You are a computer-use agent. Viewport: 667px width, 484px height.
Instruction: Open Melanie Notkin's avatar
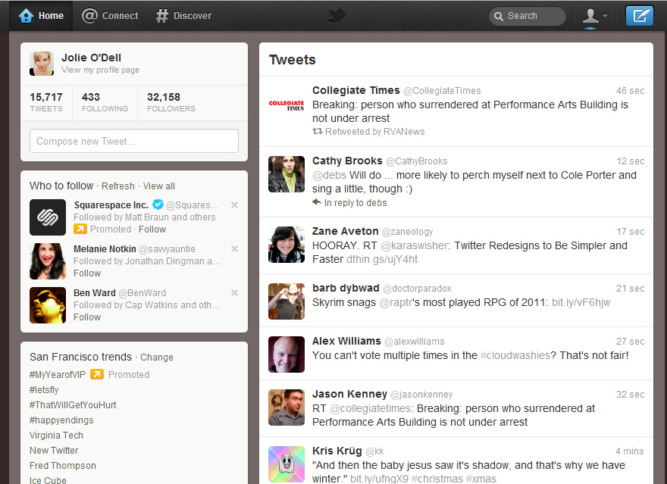click(x=48, y=261)
